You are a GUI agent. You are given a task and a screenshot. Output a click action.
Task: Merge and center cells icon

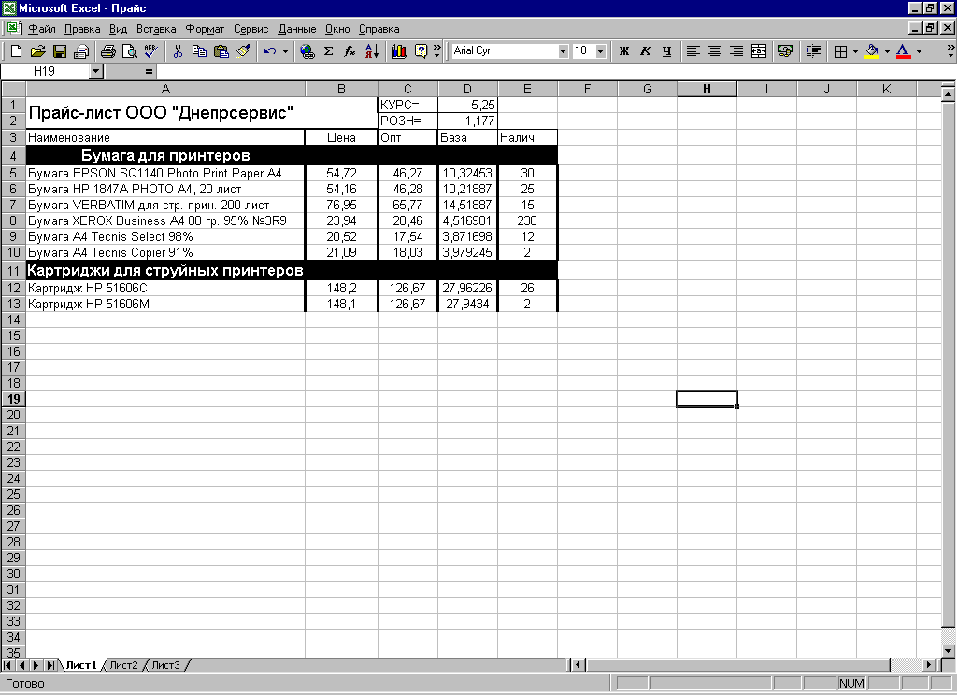click(759, 51)
